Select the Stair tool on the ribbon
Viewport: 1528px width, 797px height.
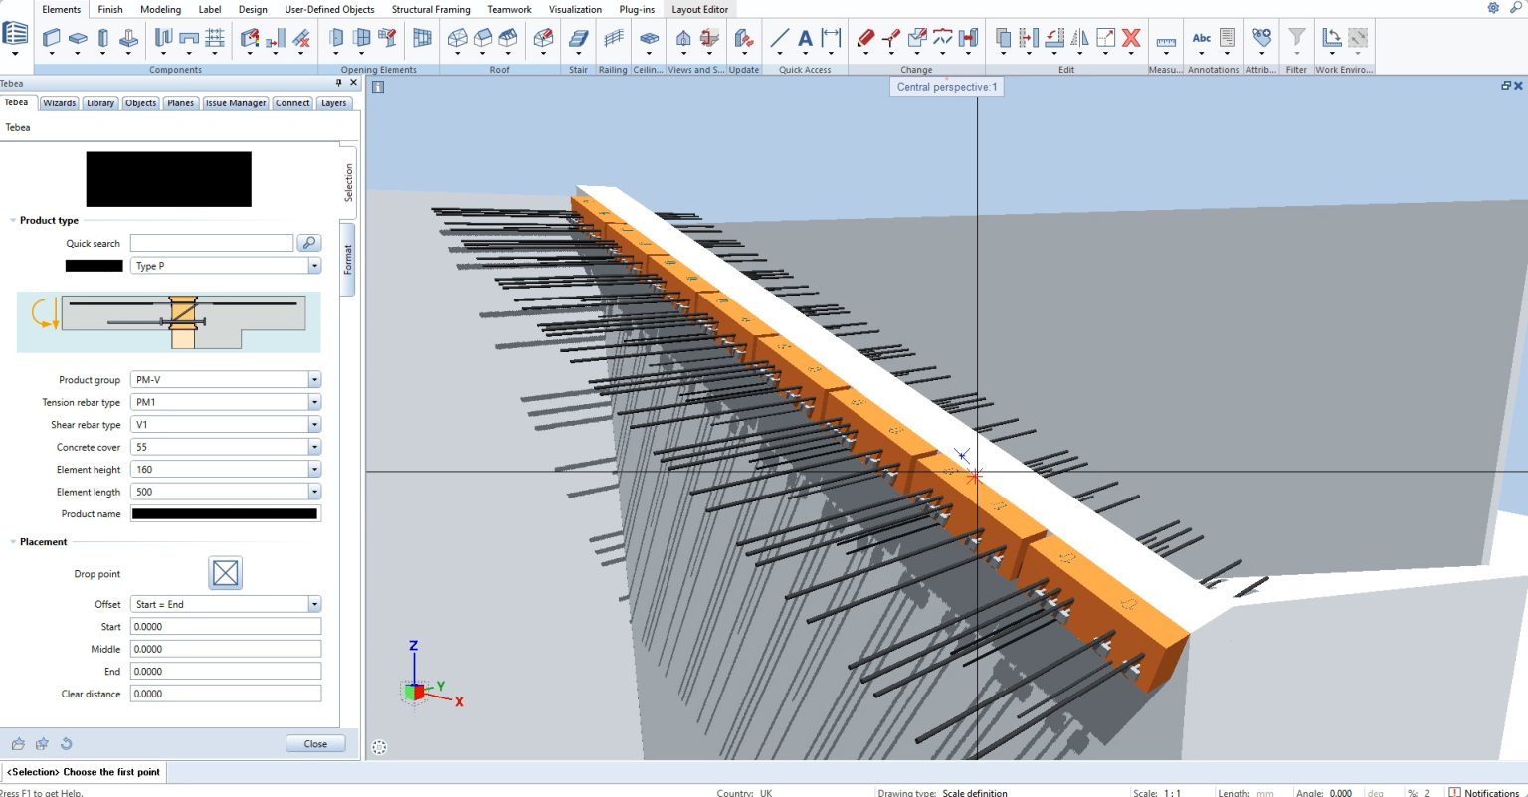[x=579, y=38]
